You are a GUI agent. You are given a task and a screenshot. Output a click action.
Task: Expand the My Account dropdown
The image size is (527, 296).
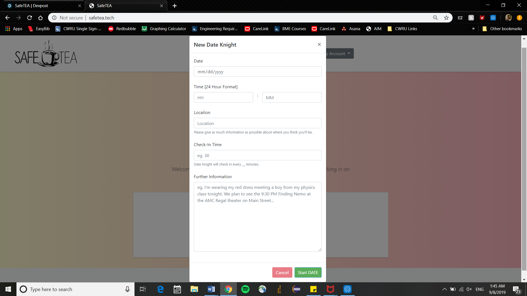pyautogui.click(x=340, y=54)
